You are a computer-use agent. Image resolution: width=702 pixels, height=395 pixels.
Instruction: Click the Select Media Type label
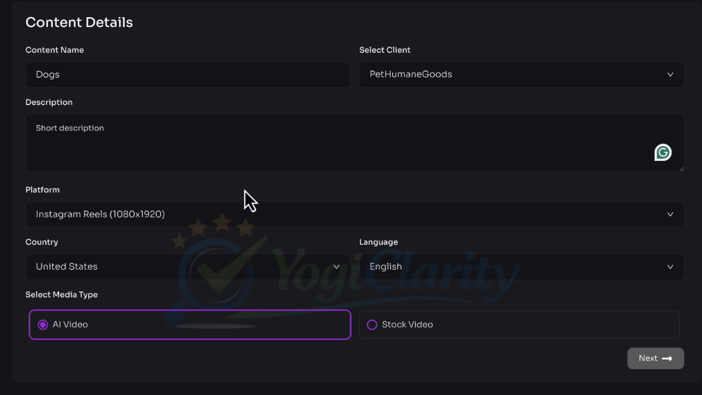coord(61,295)
